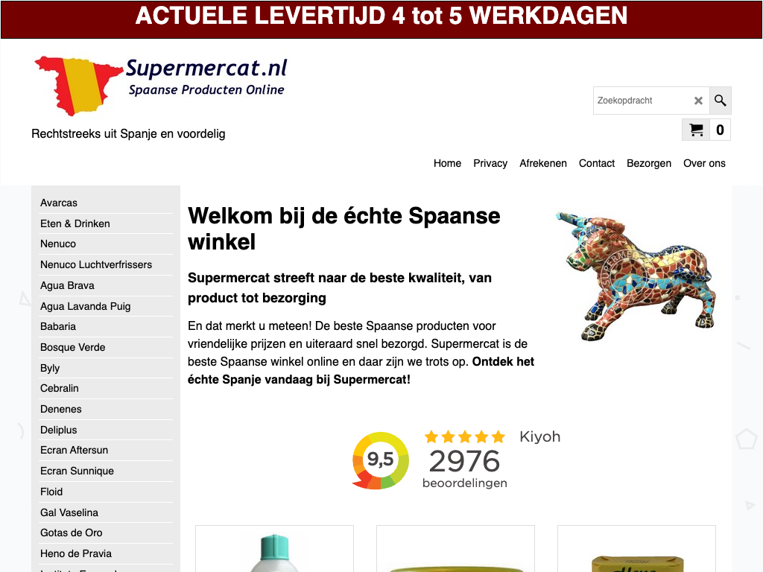Click the cart item count 0
Image resolution: width=763 pixels, height=572 pixels.
coord(721,130)
